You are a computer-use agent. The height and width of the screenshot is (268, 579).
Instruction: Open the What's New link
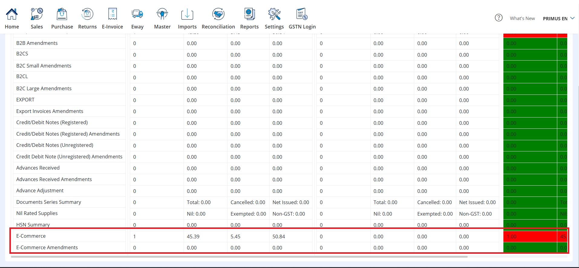pyautogui.click(x=522, y=18)
